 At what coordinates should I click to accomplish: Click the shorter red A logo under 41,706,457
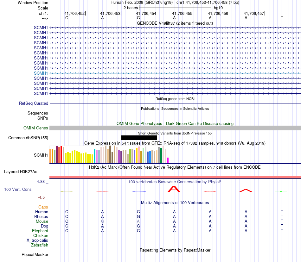point(246,190)
